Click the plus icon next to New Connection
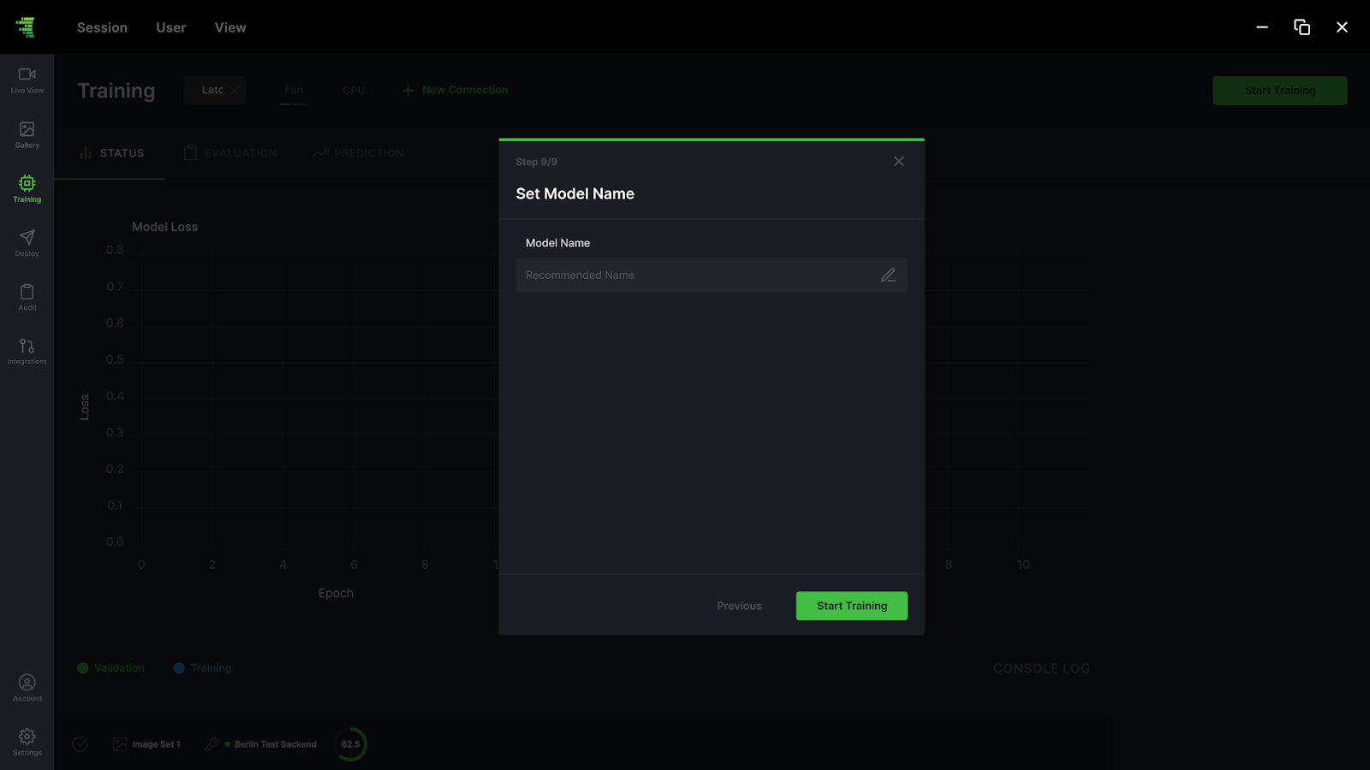This screenshot has width=1370, height=770. (408, 90)
